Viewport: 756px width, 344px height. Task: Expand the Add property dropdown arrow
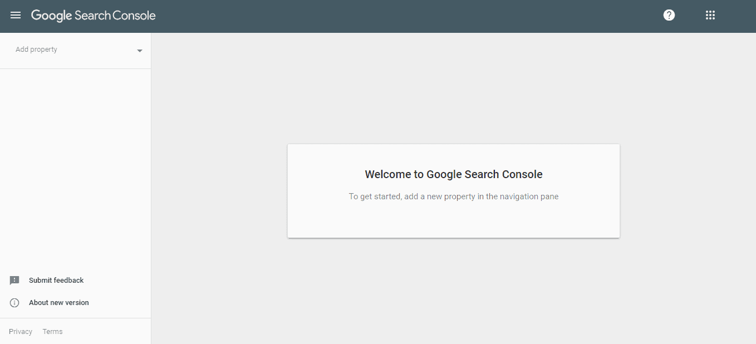coord(140,51)
